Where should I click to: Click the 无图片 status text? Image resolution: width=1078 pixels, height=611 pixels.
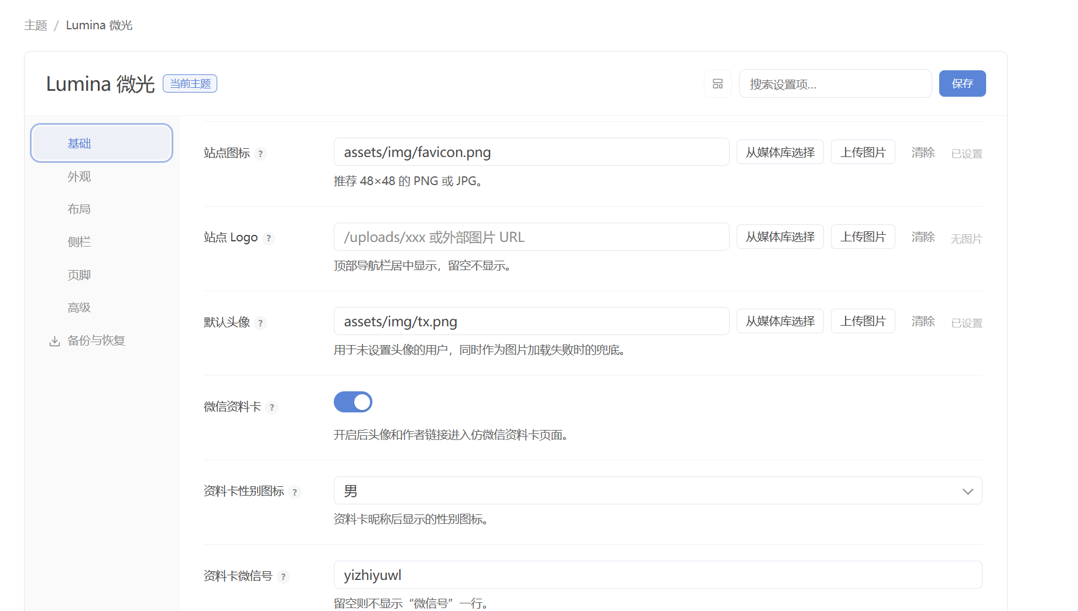coord(966,238)
